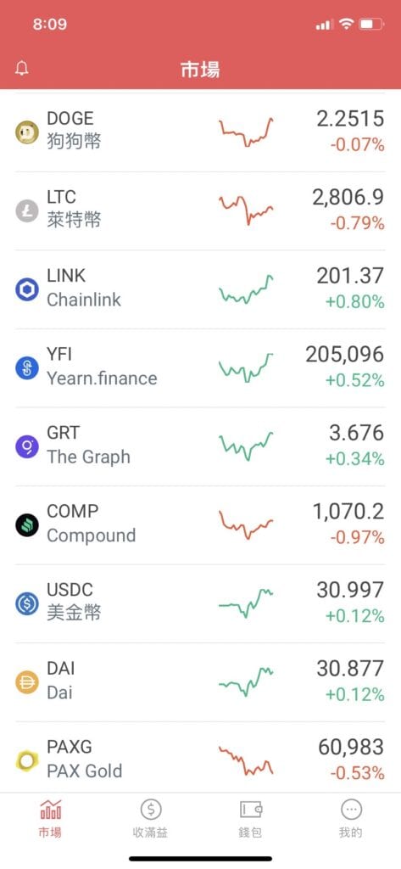Switch to the 收滿益 tab
401x869 pixels.
[150, 819]
